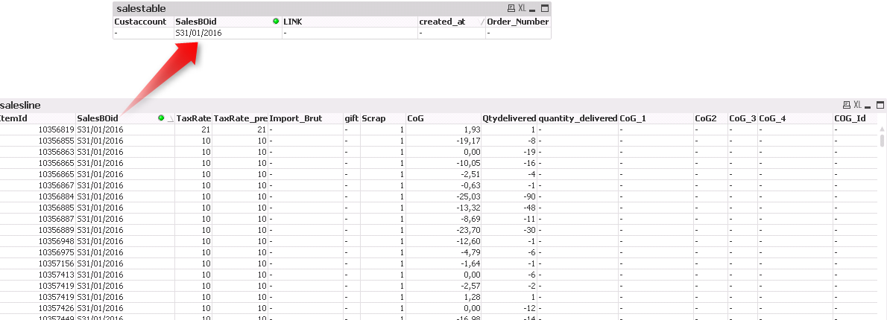Select ItemId cell 10356867

[56, 185]
